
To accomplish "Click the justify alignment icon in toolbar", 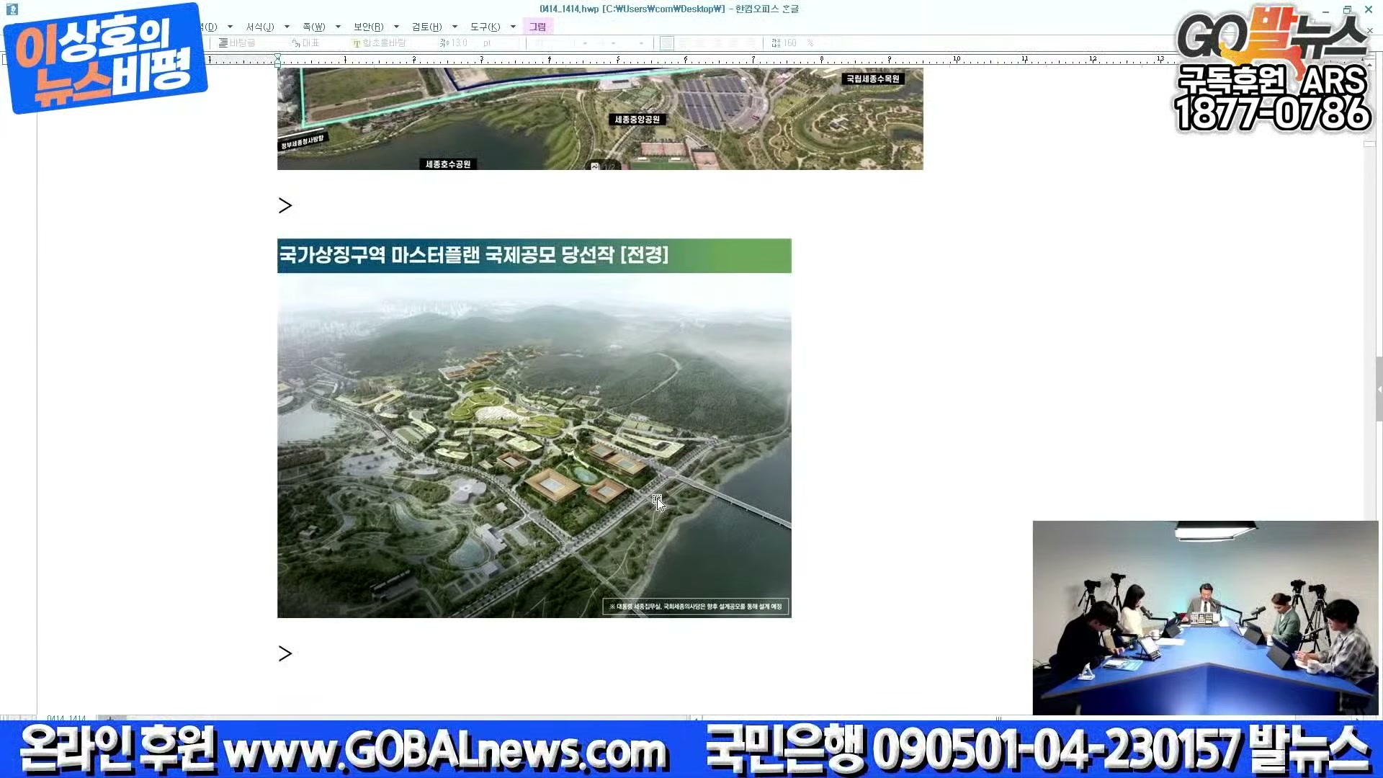I will [667, 43].
